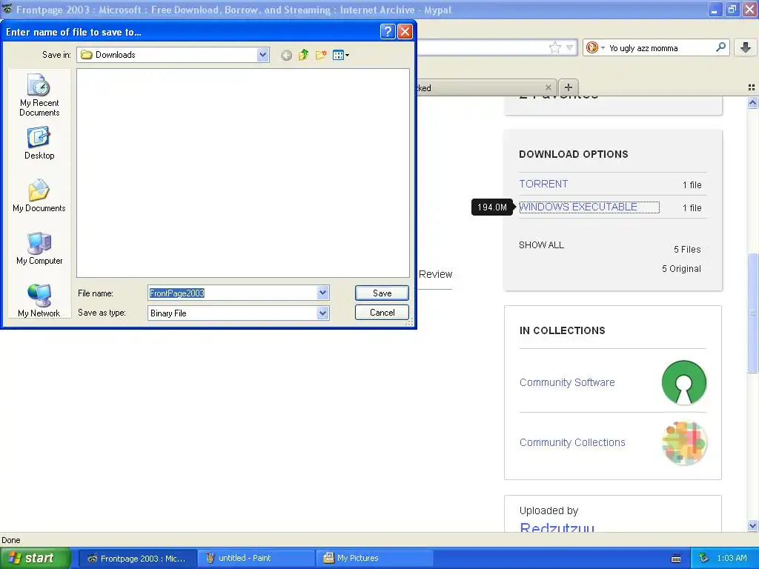Click the system tray notification icon
Viewport: 759px width, 569px height.
click(703, 559)
